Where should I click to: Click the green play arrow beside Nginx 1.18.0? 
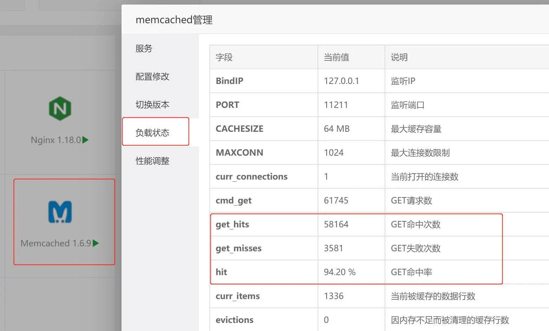(x=85, y=140)
